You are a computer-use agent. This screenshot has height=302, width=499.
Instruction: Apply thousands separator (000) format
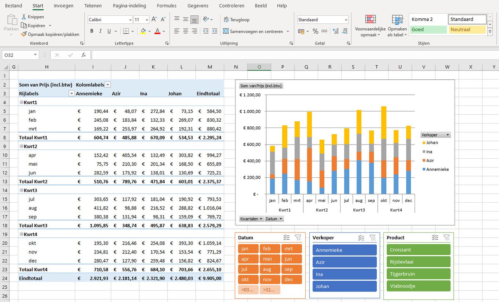324,31
